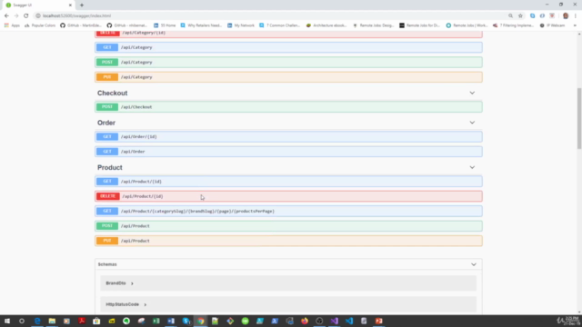Open the Architecture ebook bookmark
Screen dimensions: 582x327
point(326,25)
